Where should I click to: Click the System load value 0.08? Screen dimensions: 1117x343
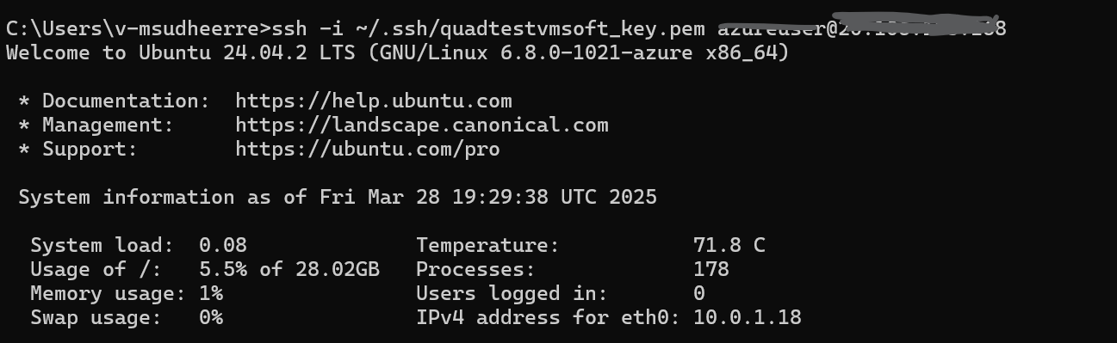(x=222, y=246)
